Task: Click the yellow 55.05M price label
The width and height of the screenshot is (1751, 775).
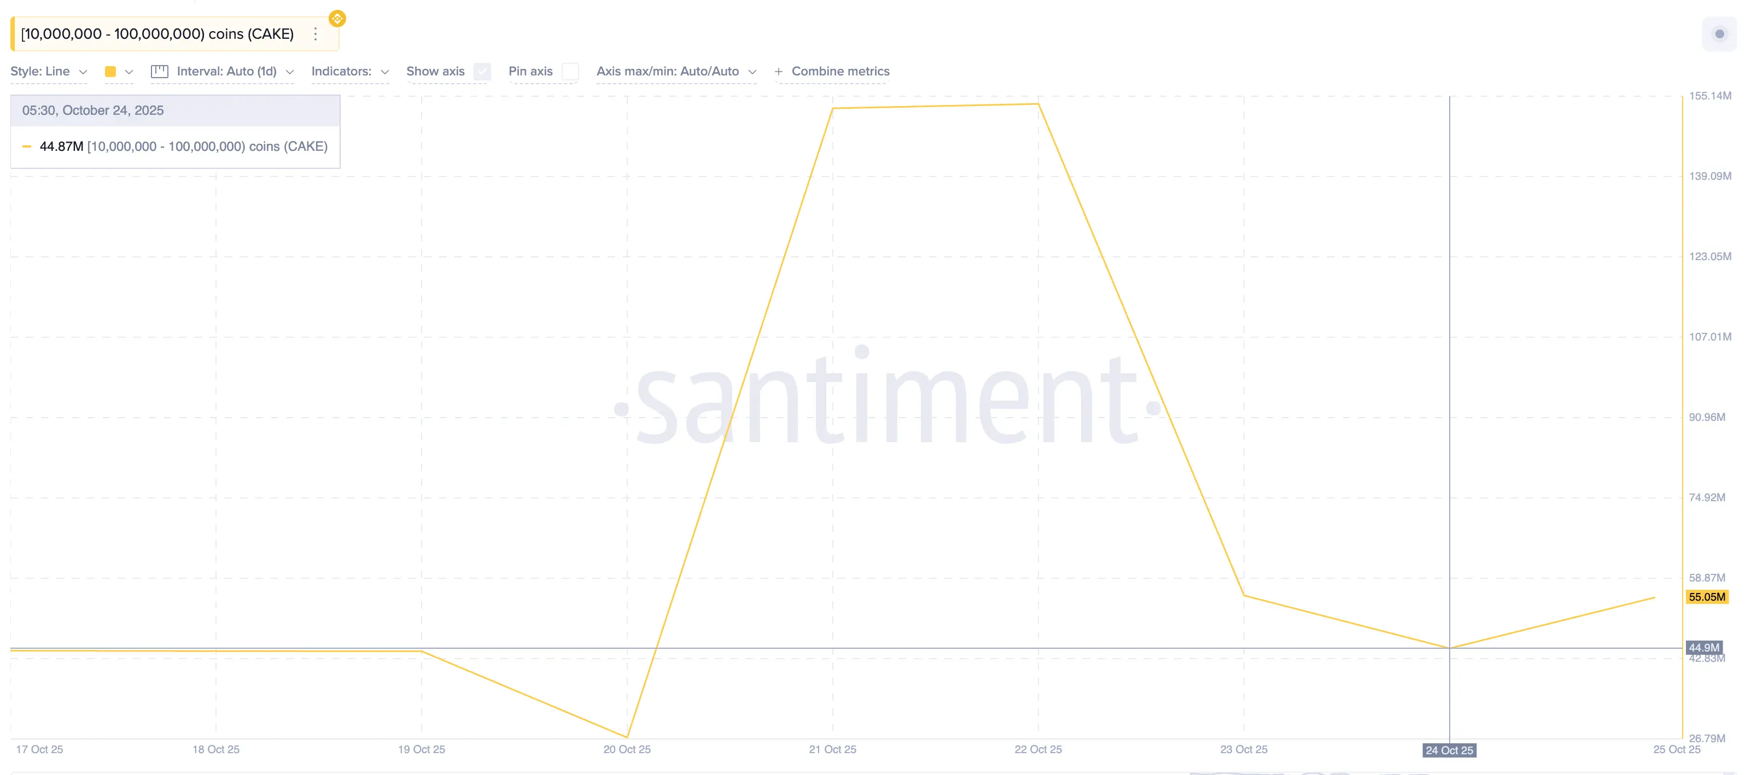Action: click(1707, 597)
